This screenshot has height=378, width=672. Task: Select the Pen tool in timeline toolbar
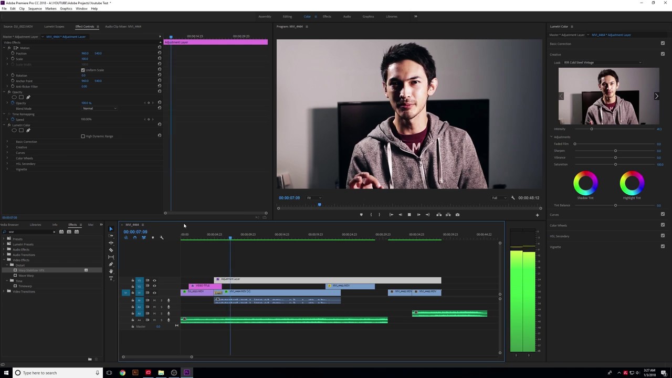[x=111, y=264]
